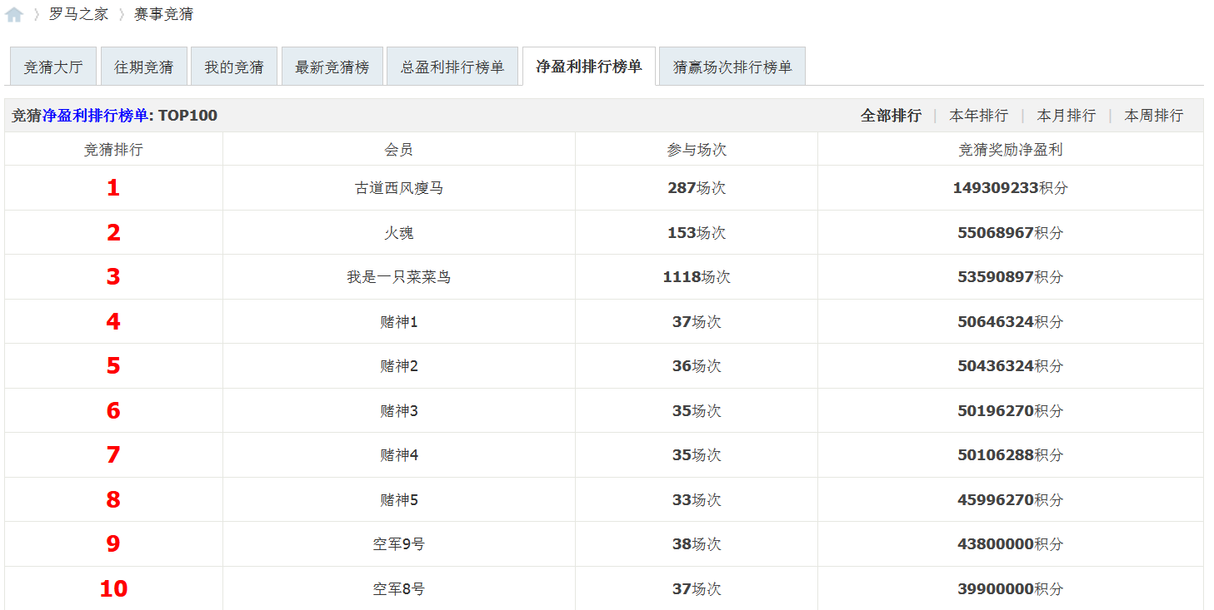Select member 赌神1 in the list
This screenshot has width=1214, height=610.
[x=399, y=322]
